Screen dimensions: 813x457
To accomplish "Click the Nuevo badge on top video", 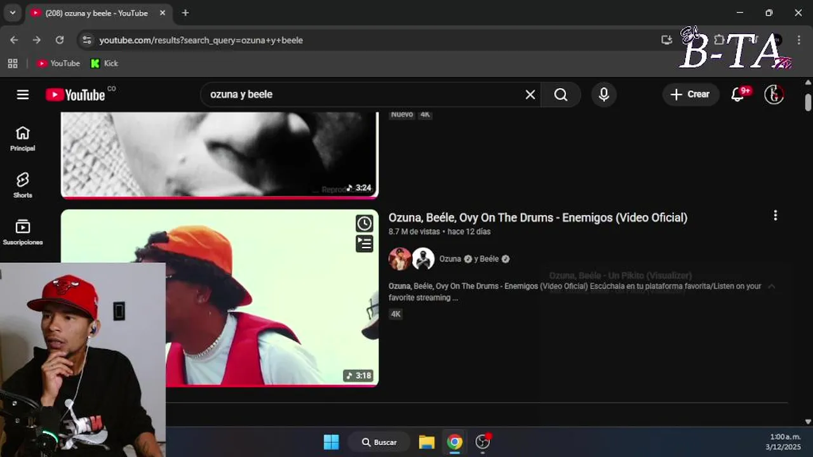I will pyautogui.click(x=402, y=115).
